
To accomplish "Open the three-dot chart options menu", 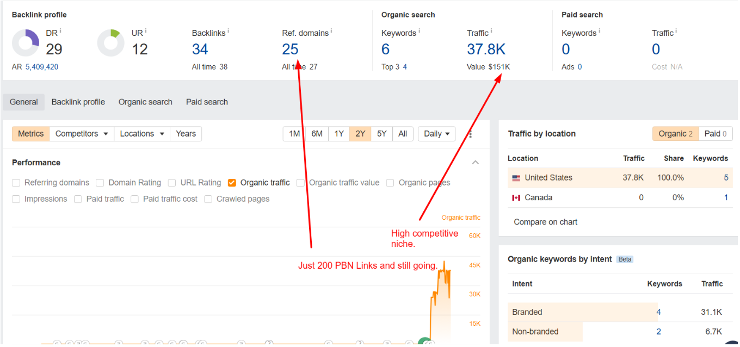I will coord(471,134).
